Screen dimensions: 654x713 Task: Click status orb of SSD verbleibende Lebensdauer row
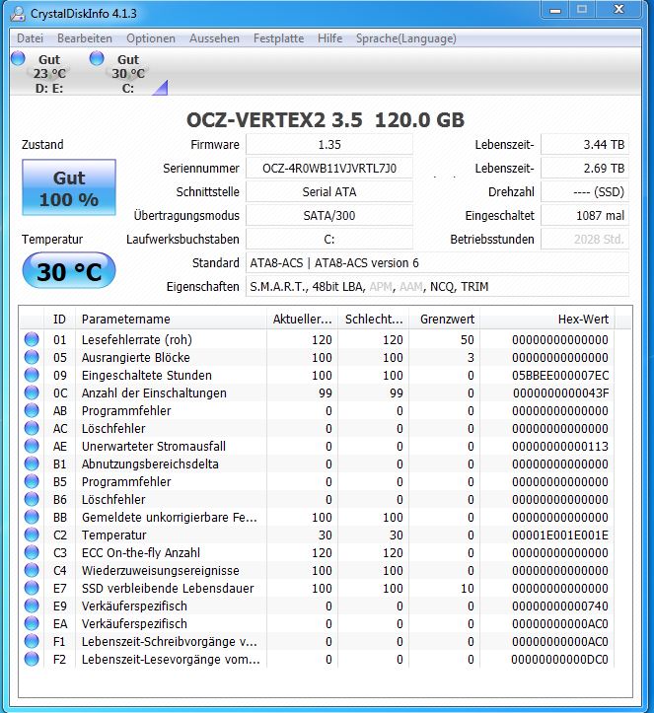point(32,588)
